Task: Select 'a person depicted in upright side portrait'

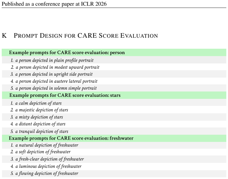Action: click(x=54, y=74)
